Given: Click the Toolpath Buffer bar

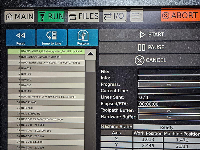Looking at the screenshot, I should tap(169, 111).
